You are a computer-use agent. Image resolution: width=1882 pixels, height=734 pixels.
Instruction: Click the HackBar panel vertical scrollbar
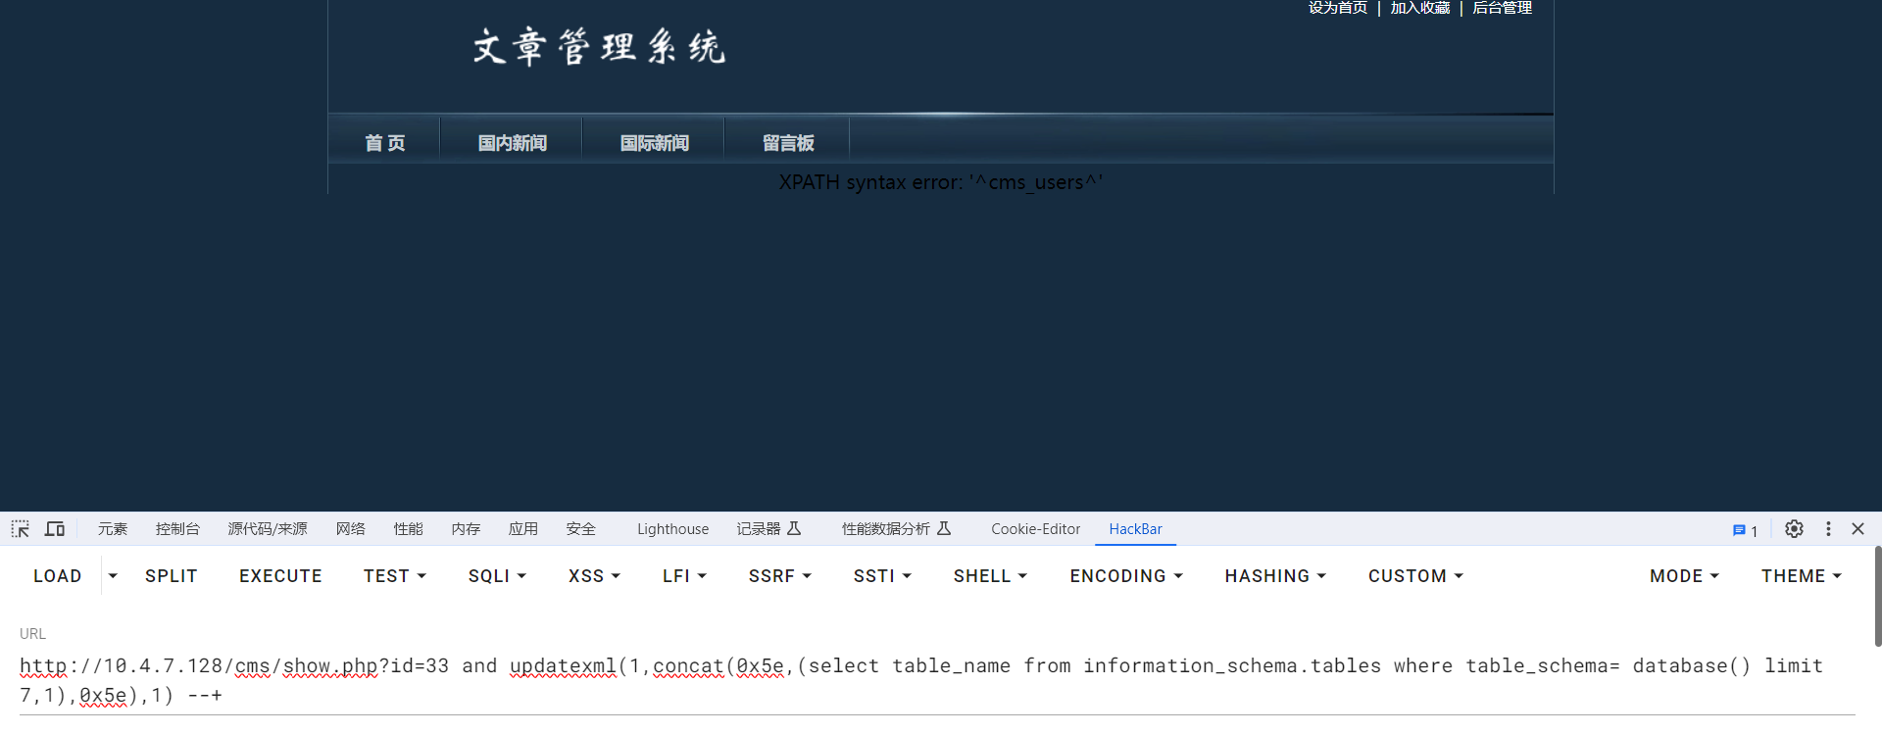click(x=1877, y=596)
